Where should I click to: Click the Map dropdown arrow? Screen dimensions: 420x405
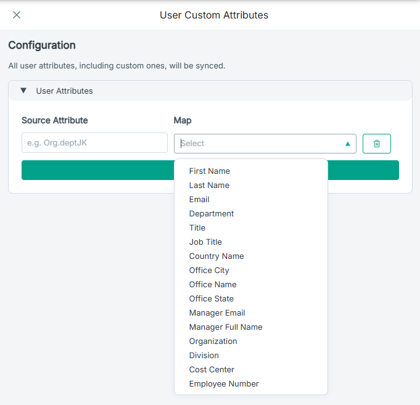point(348,144)
